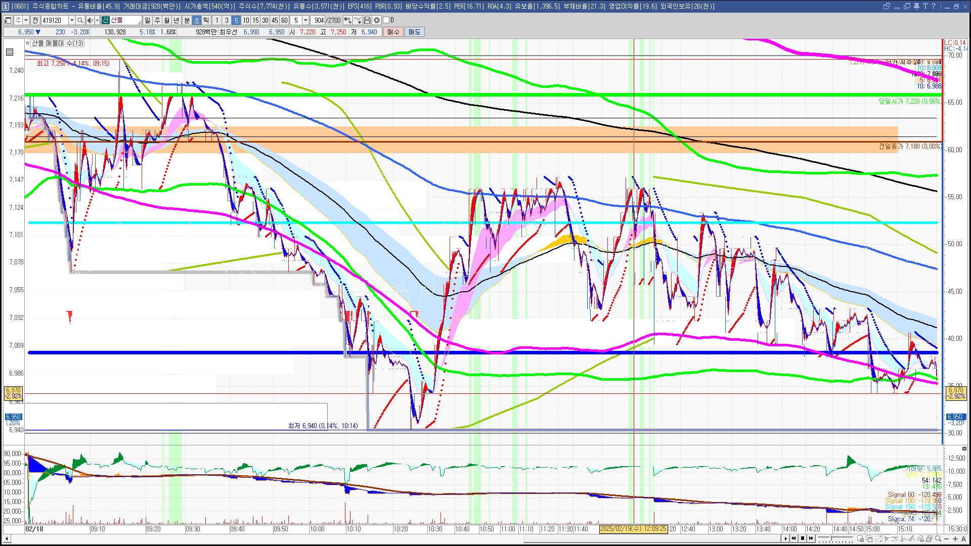This screenshot has height=546, width=971.
Task: Select the 초 (seconds) chart period
Action: pos(197,20)
